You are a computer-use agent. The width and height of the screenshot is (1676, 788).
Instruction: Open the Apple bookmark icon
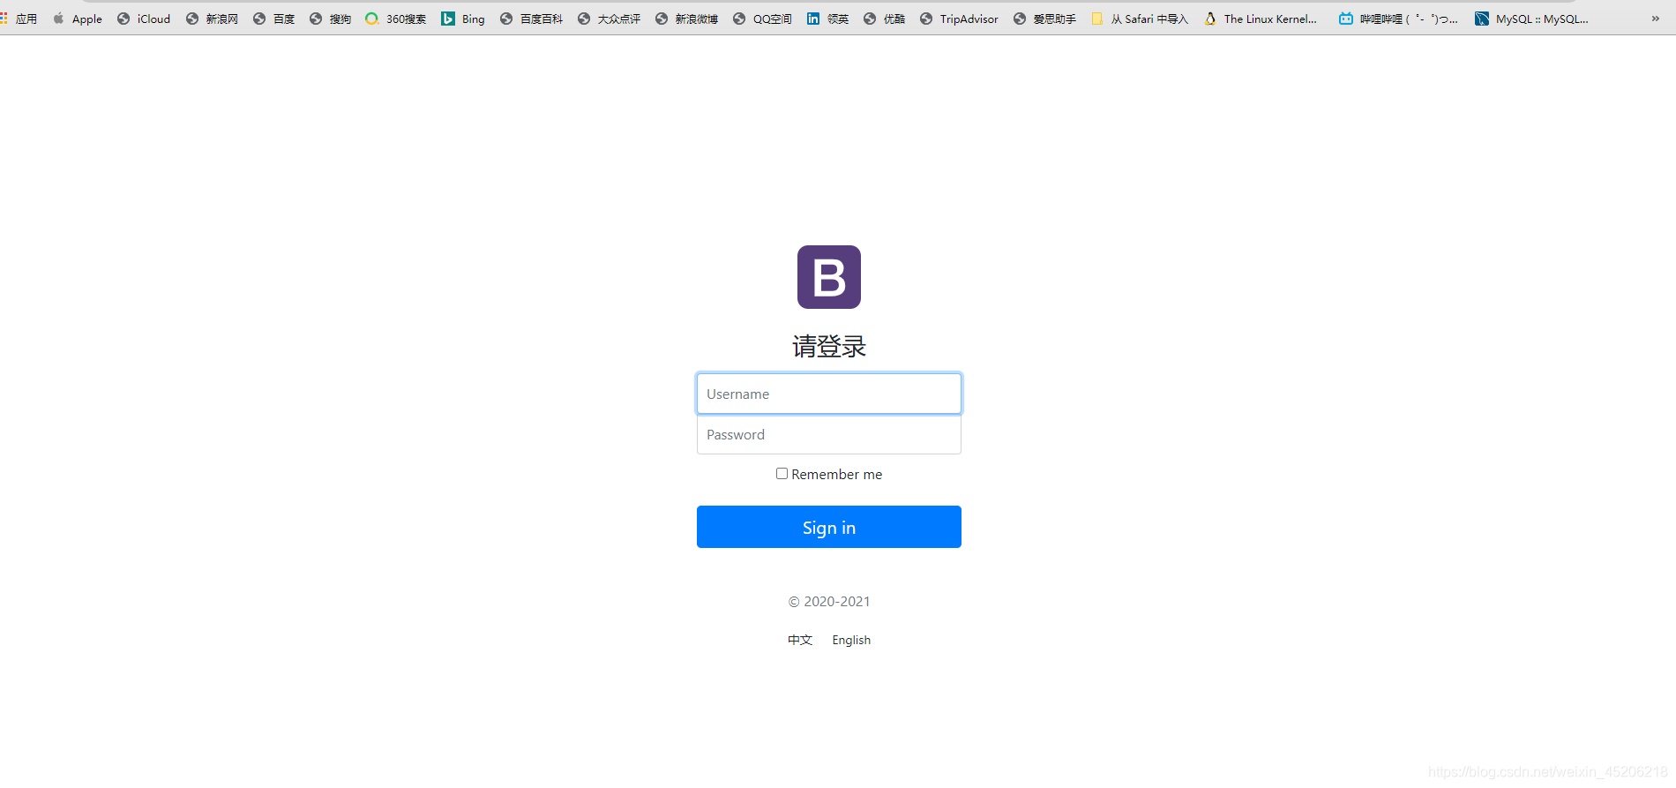point(58,19)
